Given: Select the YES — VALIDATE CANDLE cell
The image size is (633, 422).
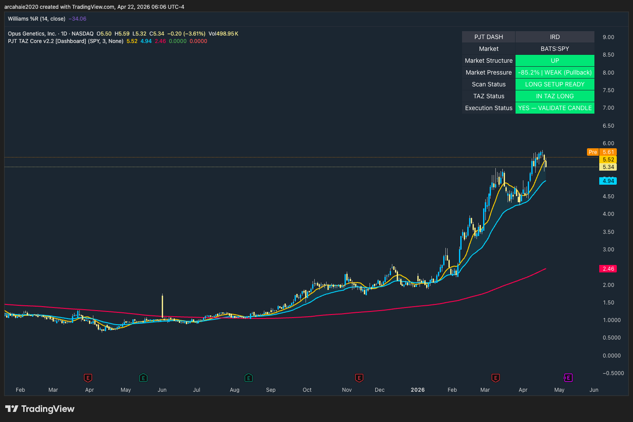Looking at the screenshot, I should tap(555, 108).
